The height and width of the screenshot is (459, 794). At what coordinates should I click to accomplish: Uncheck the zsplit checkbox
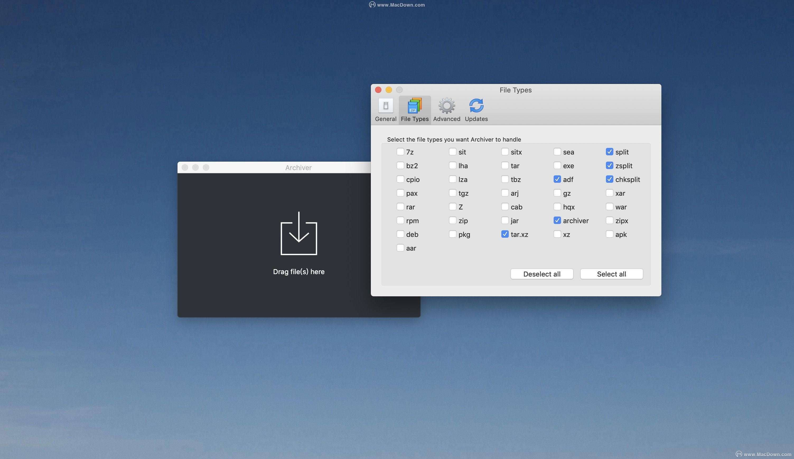pos(609,165)
